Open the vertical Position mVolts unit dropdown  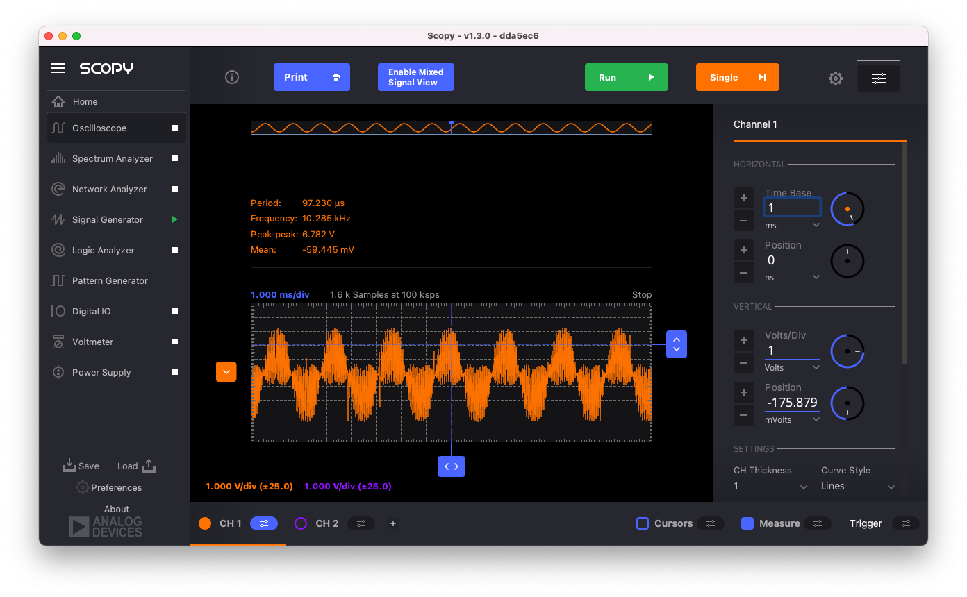[x=792, y=420]
